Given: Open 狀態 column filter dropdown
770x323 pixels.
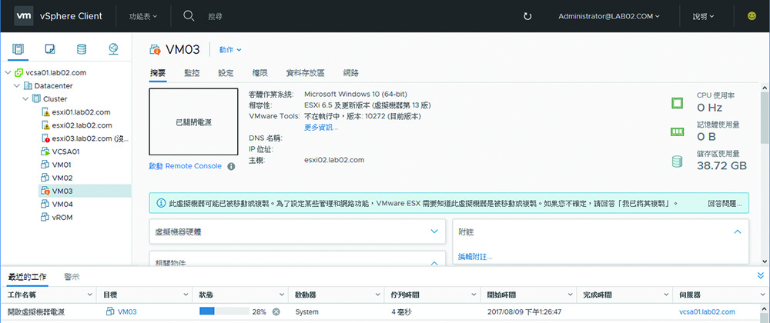Looking at the screenshot, I should (x=282, y=295).
